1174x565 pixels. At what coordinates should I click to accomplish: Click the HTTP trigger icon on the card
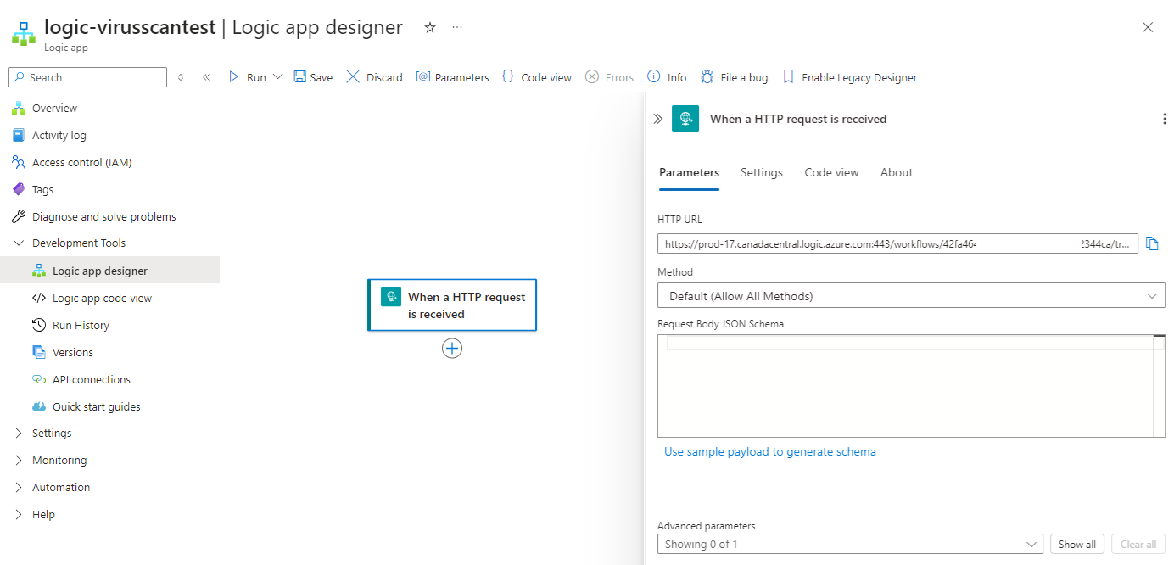[x=391, y=296]
